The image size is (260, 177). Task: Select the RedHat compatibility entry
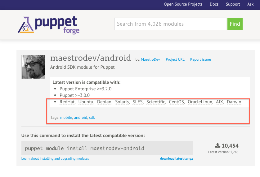67,102
